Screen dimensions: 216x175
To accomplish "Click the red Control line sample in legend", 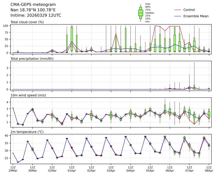I will coord(178,10).
